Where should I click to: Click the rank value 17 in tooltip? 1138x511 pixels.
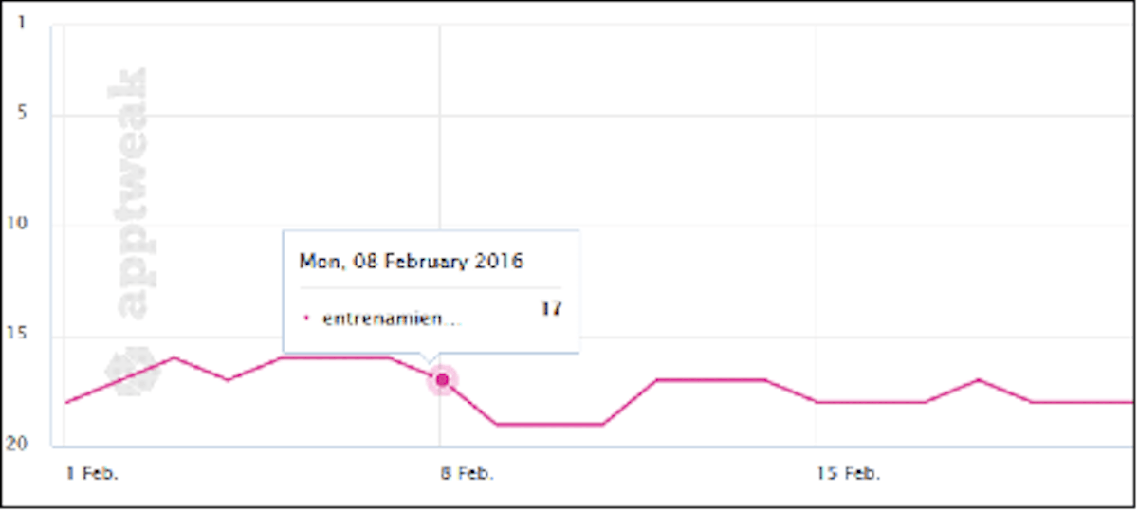coord(550,308)
